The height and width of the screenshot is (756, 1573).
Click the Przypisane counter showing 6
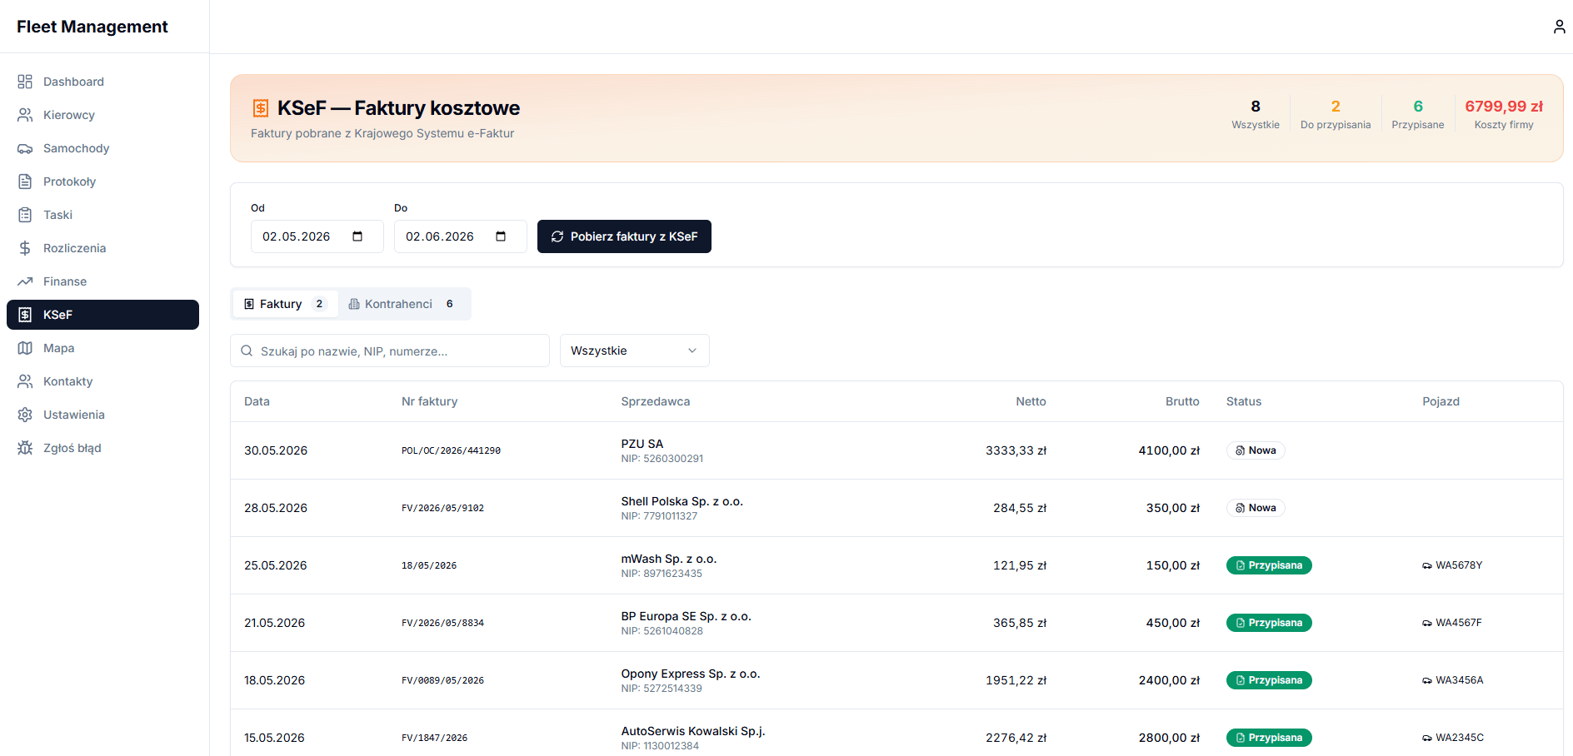point(1418,114)
